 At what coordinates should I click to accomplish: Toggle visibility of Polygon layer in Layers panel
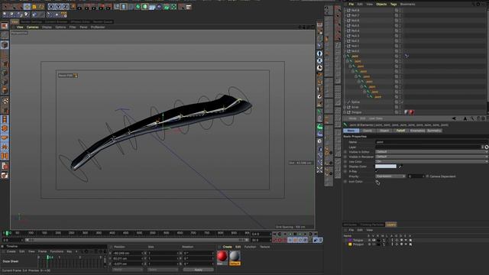[x=374, y=244]
